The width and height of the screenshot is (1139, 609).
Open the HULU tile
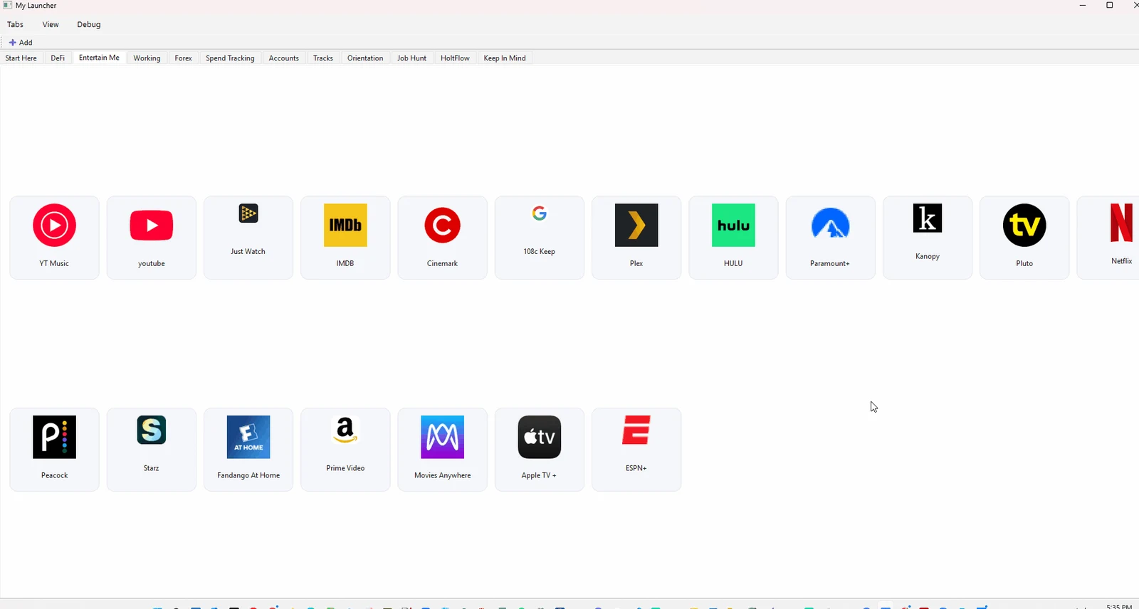click(733, 238)
